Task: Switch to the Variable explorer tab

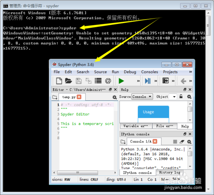Action: [x=136, y=126]
